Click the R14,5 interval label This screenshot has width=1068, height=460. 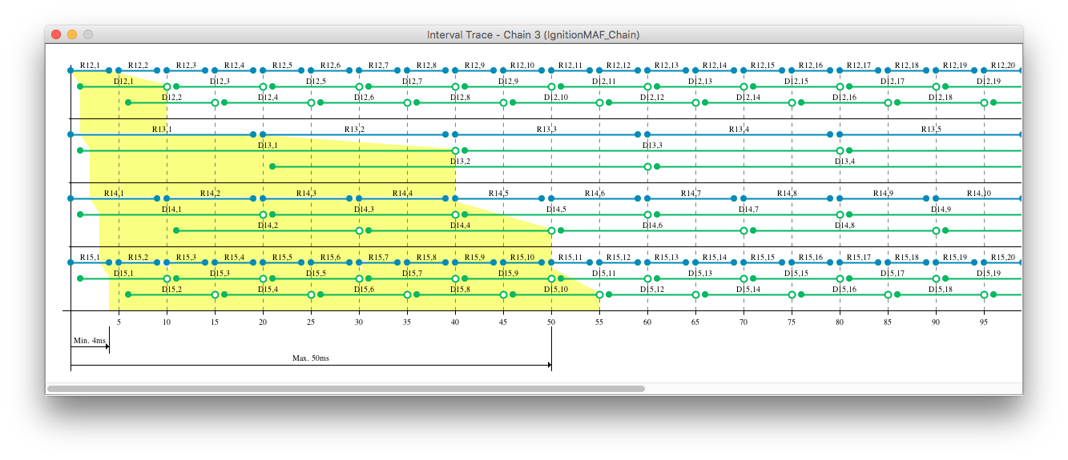(498, 194)
